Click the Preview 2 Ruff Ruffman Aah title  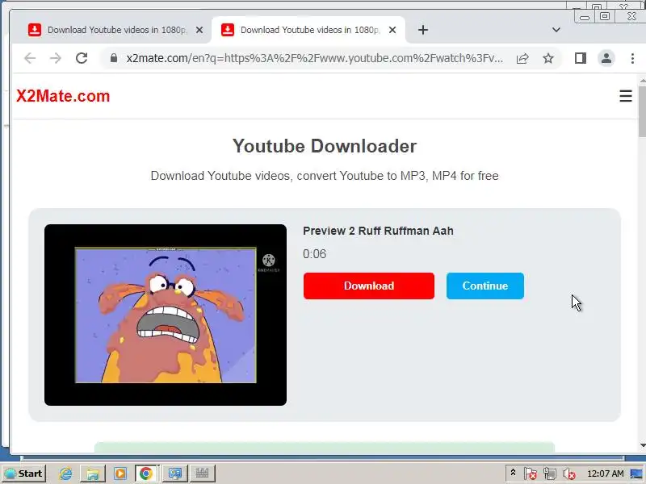[378, 231]
